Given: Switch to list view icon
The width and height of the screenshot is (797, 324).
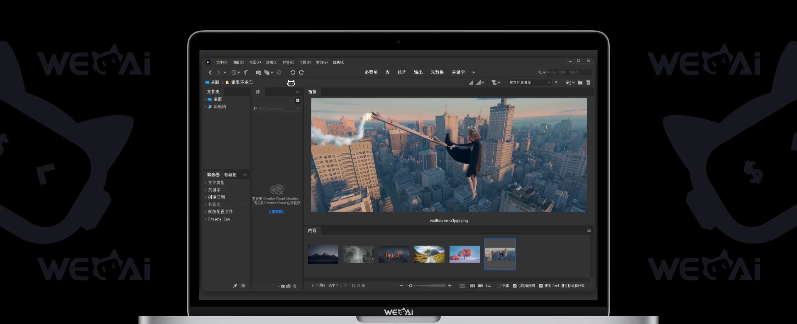Looking at the screenshot, I should coord(488,286).
